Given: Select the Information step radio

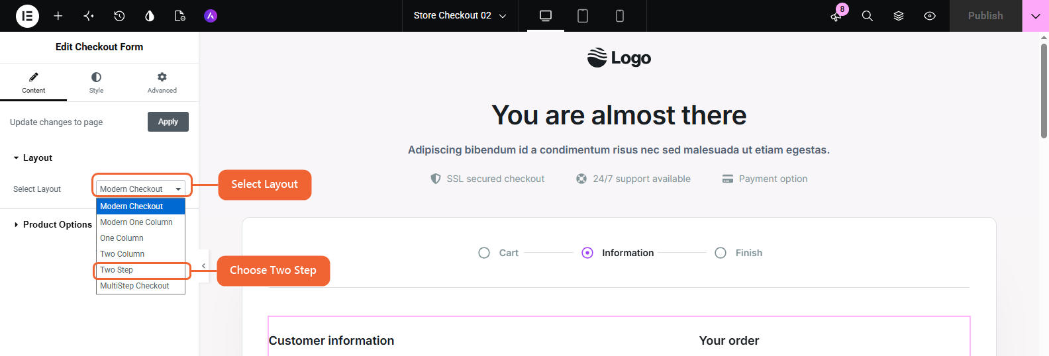Looking at the screenshot, I should pos(587,253).
